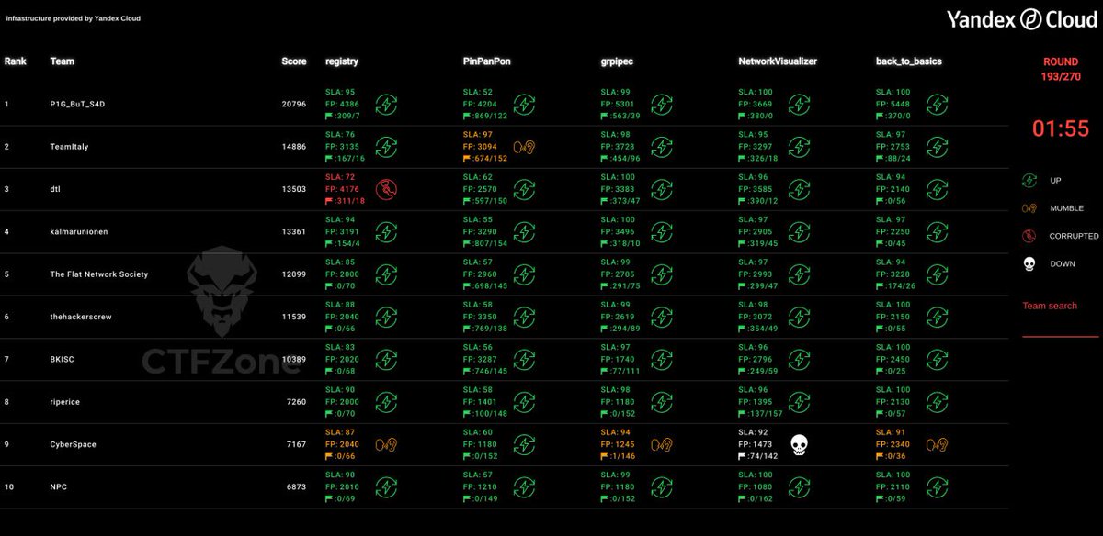Click kalmarunionen PinPanPon UP status icon

(525, 231)
